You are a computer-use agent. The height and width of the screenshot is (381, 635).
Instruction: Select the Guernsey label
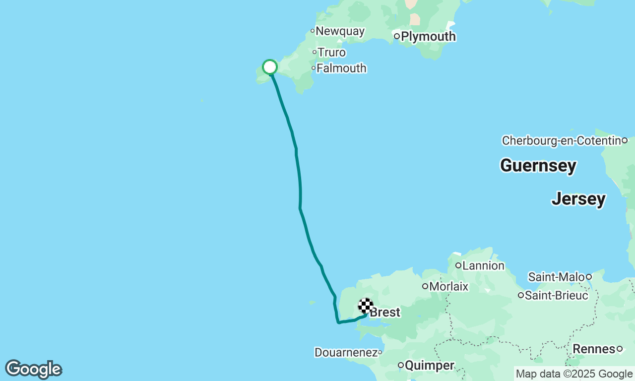click(x=538, y=165)
